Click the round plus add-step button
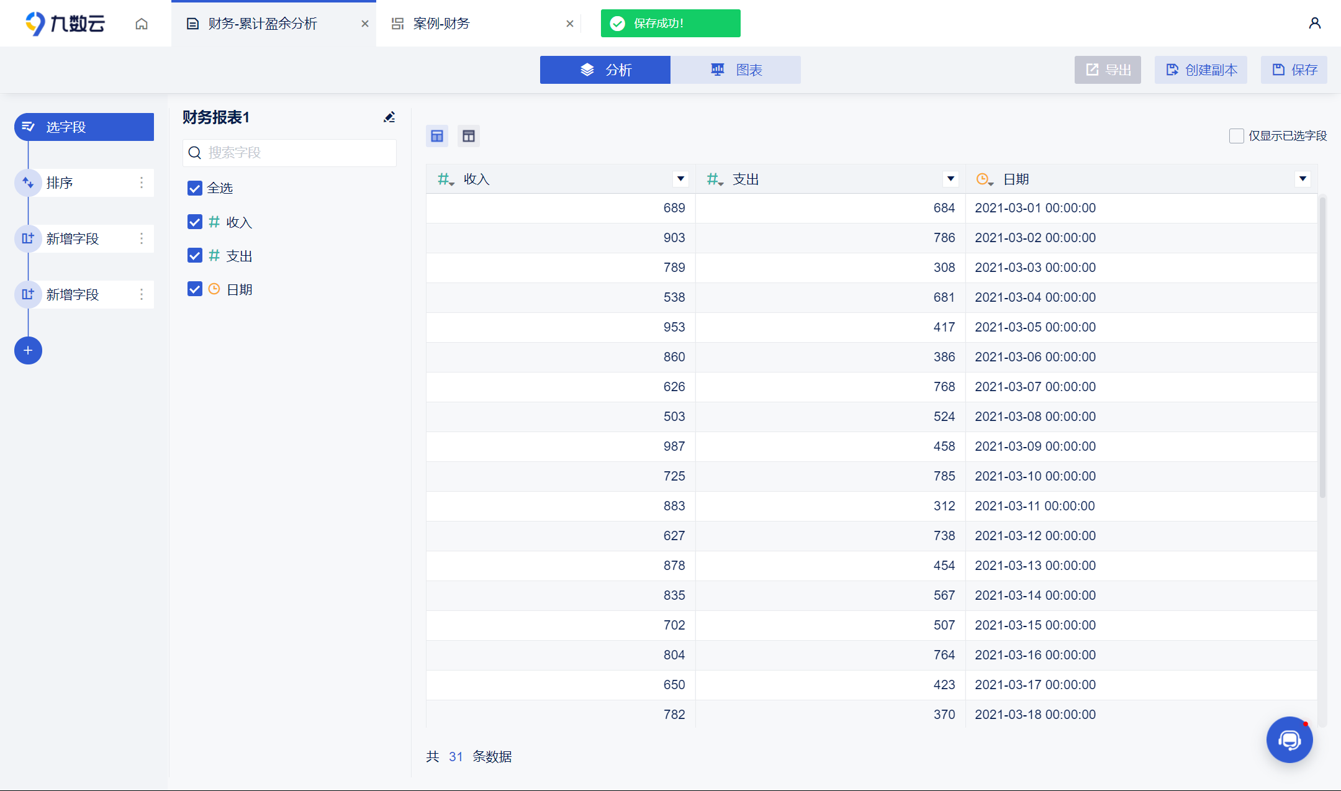Screen dimensions: 1341x791 point(28,351)
